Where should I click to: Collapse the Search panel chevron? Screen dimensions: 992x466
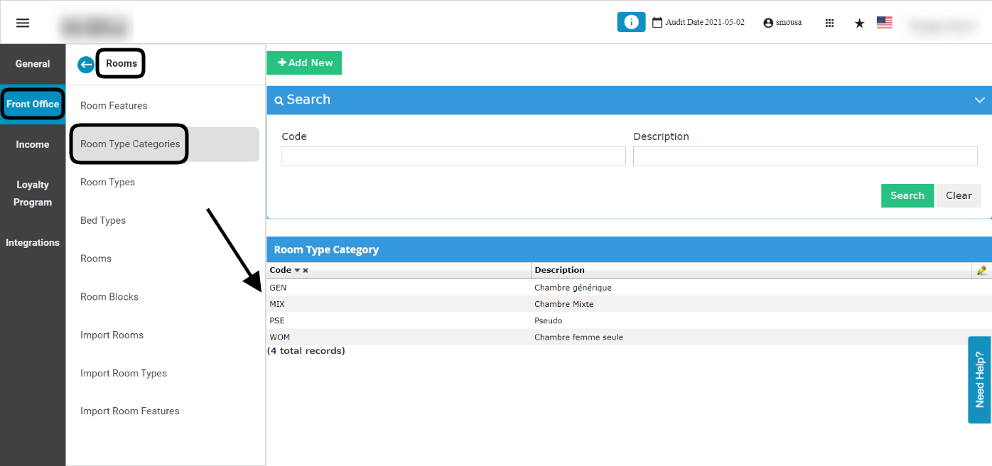tap(980, 100)
